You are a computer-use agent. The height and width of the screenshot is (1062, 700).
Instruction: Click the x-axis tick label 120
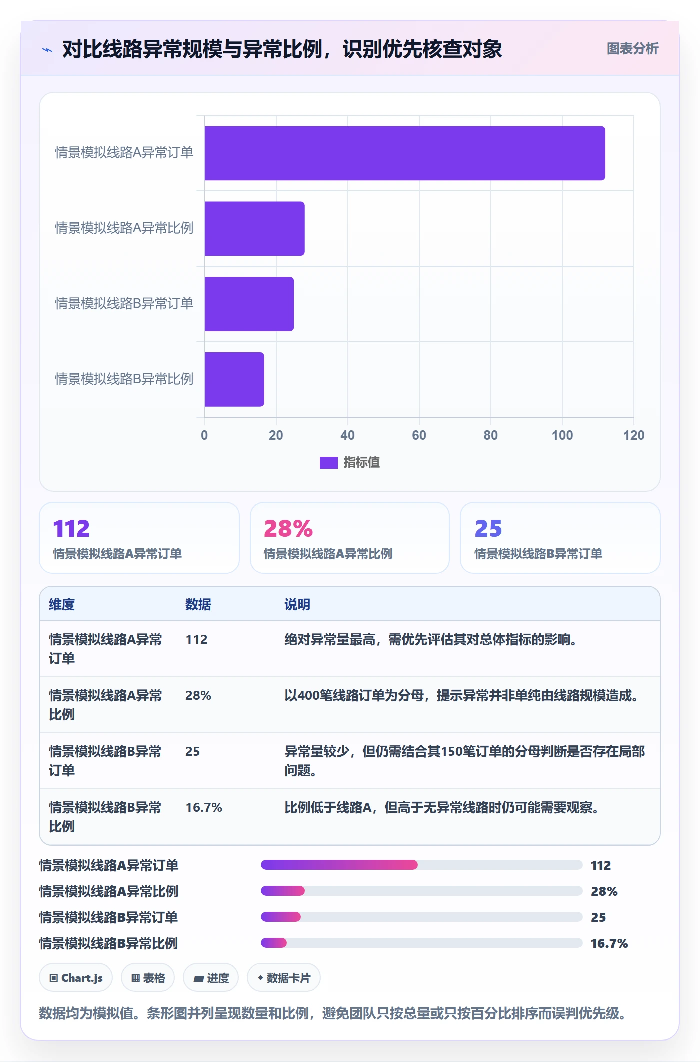point(633,435)
